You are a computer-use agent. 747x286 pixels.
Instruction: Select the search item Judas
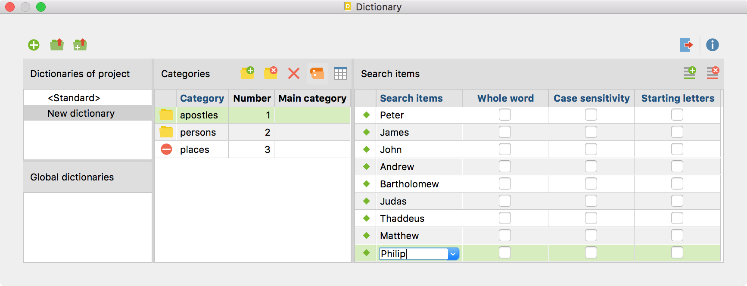(393, 201)
